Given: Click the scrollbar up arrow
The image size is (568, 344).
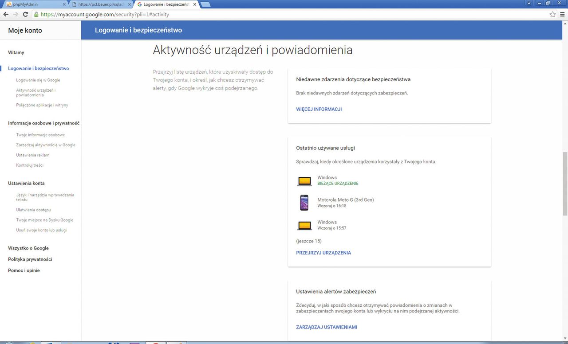Looking at the screenshot, I should tap(565, 23).
